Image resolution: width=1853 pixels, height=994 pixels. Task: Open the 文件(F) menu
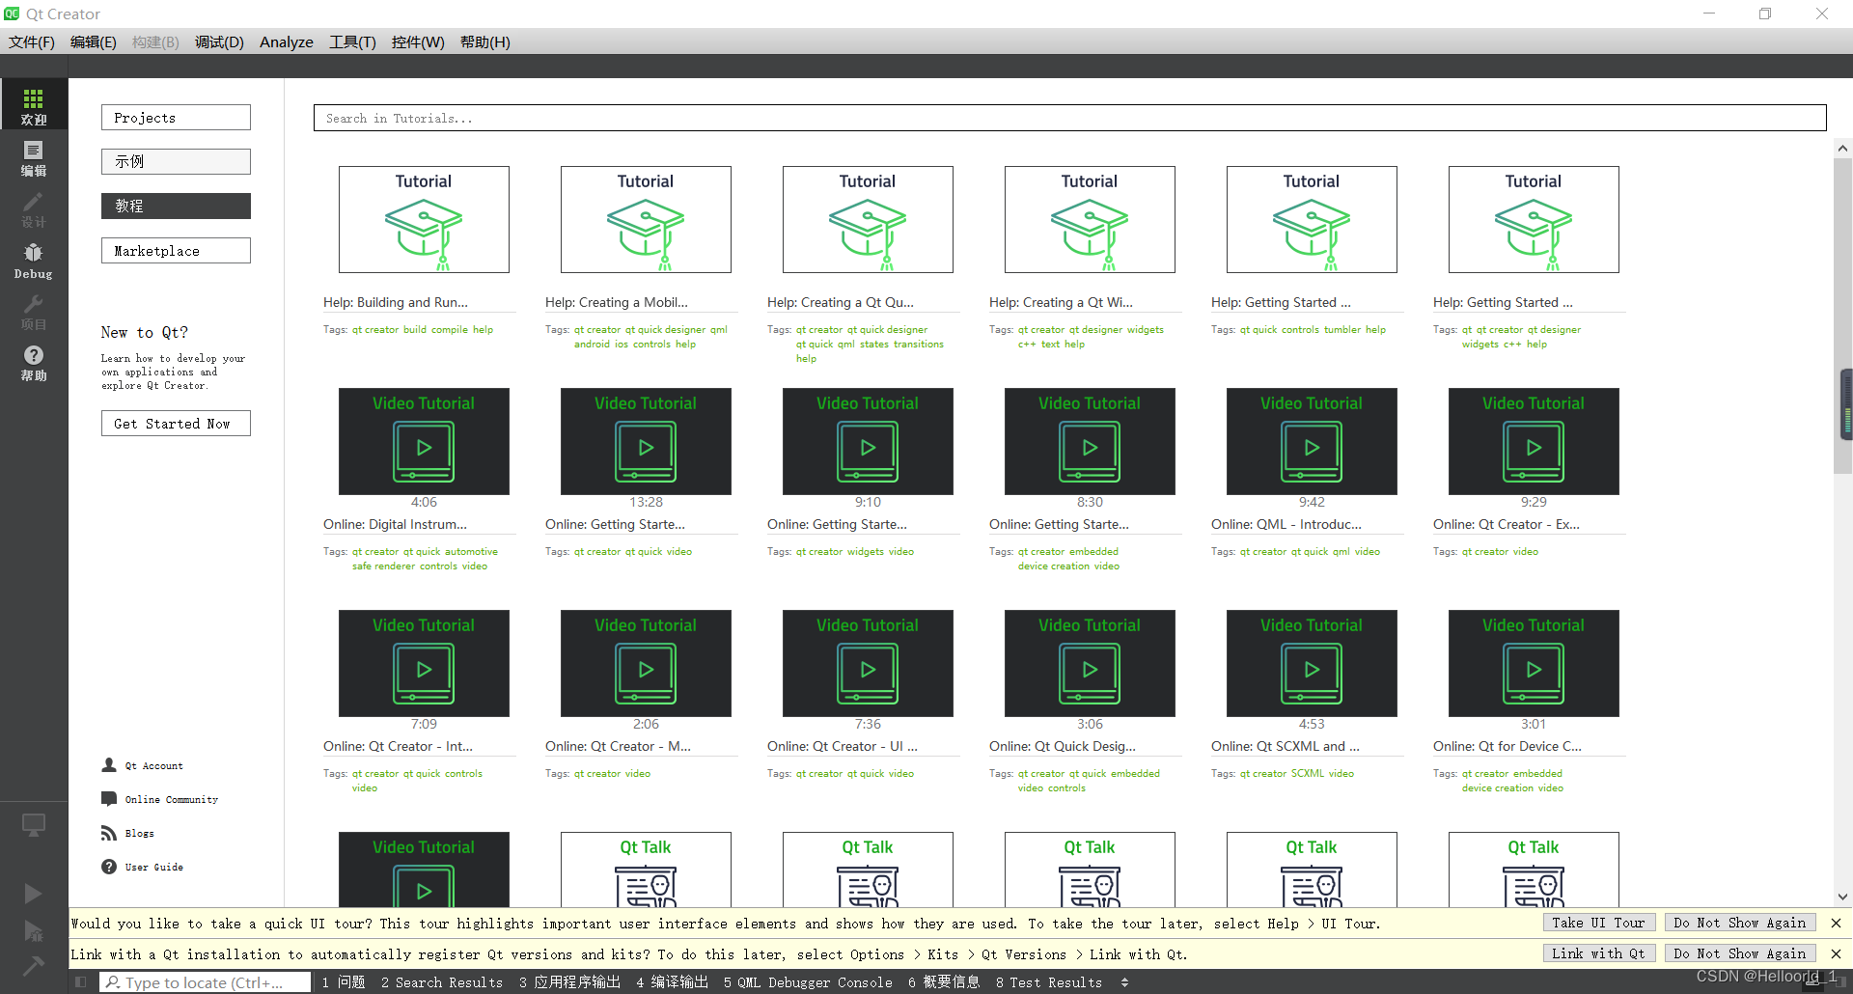coord(32,41)
